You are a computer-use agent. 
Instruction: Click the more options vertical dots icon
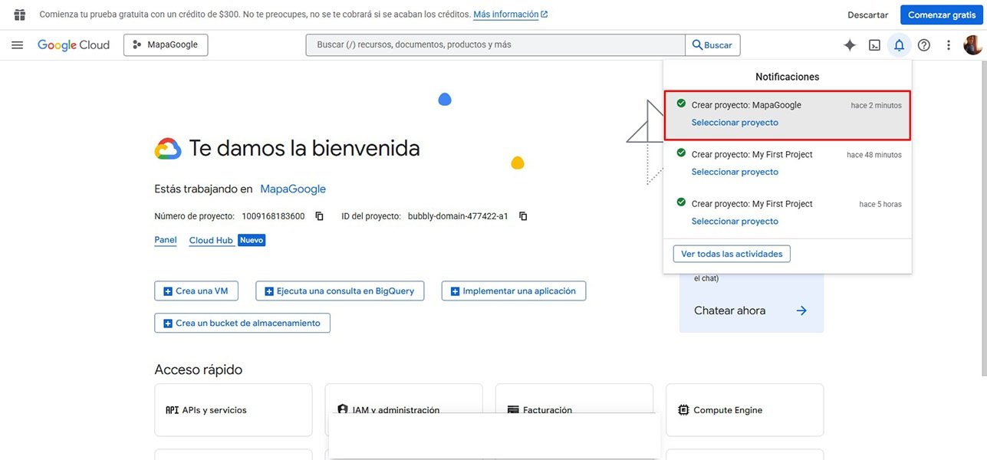coord(945,44)
